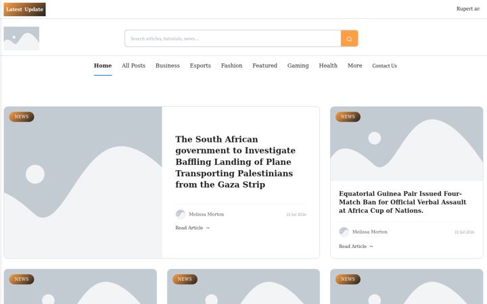The width and height of the screenshot is (487, 304).
Task: Open the South African government article headline
Action: coord(235,162)
